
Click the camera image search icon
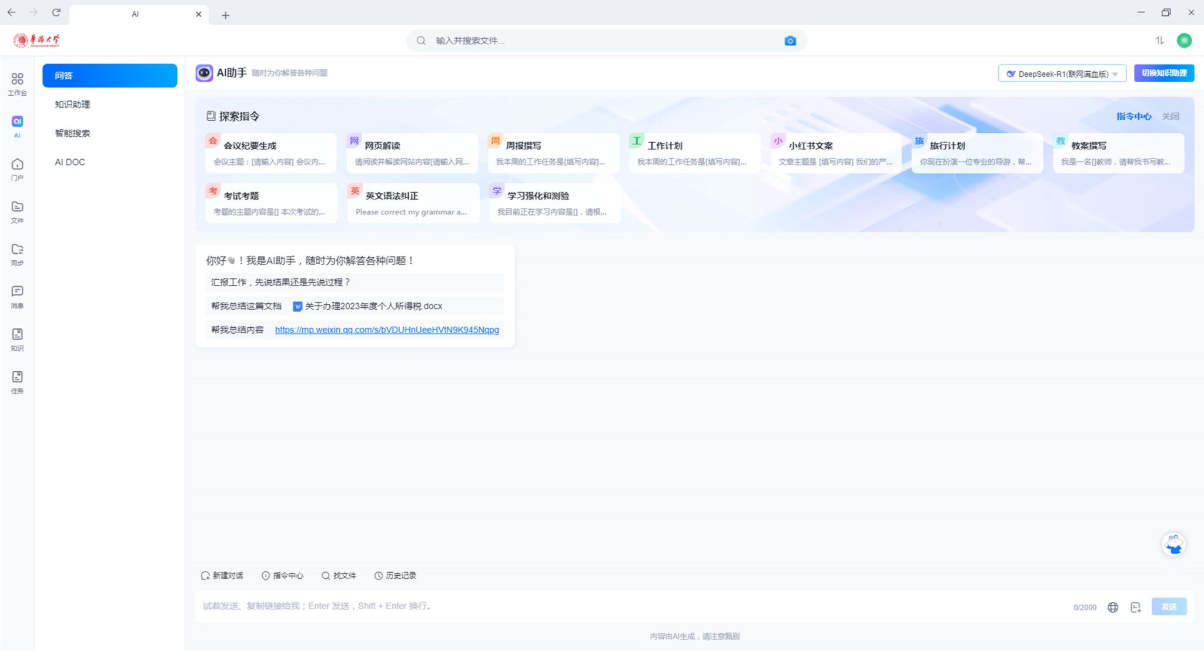click(790, 41)
